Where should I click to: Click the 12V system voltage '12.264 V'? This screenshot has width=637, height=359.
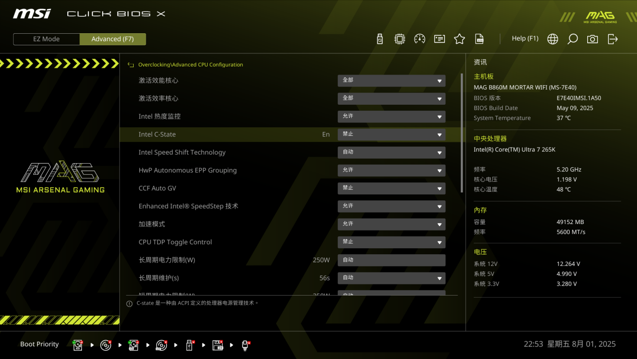pos(569,264)
